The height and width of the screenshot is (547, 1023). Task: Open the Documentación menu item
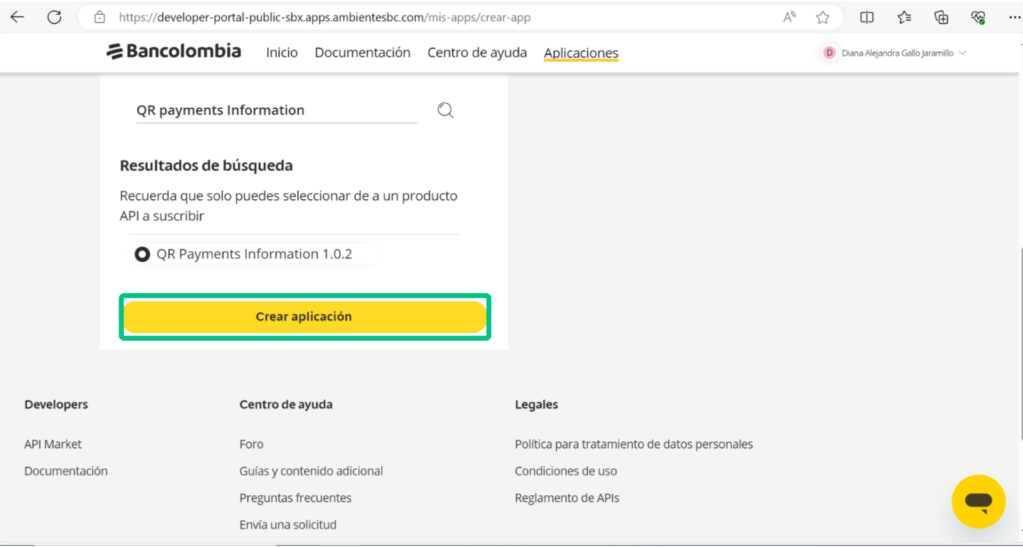[363, 53]
